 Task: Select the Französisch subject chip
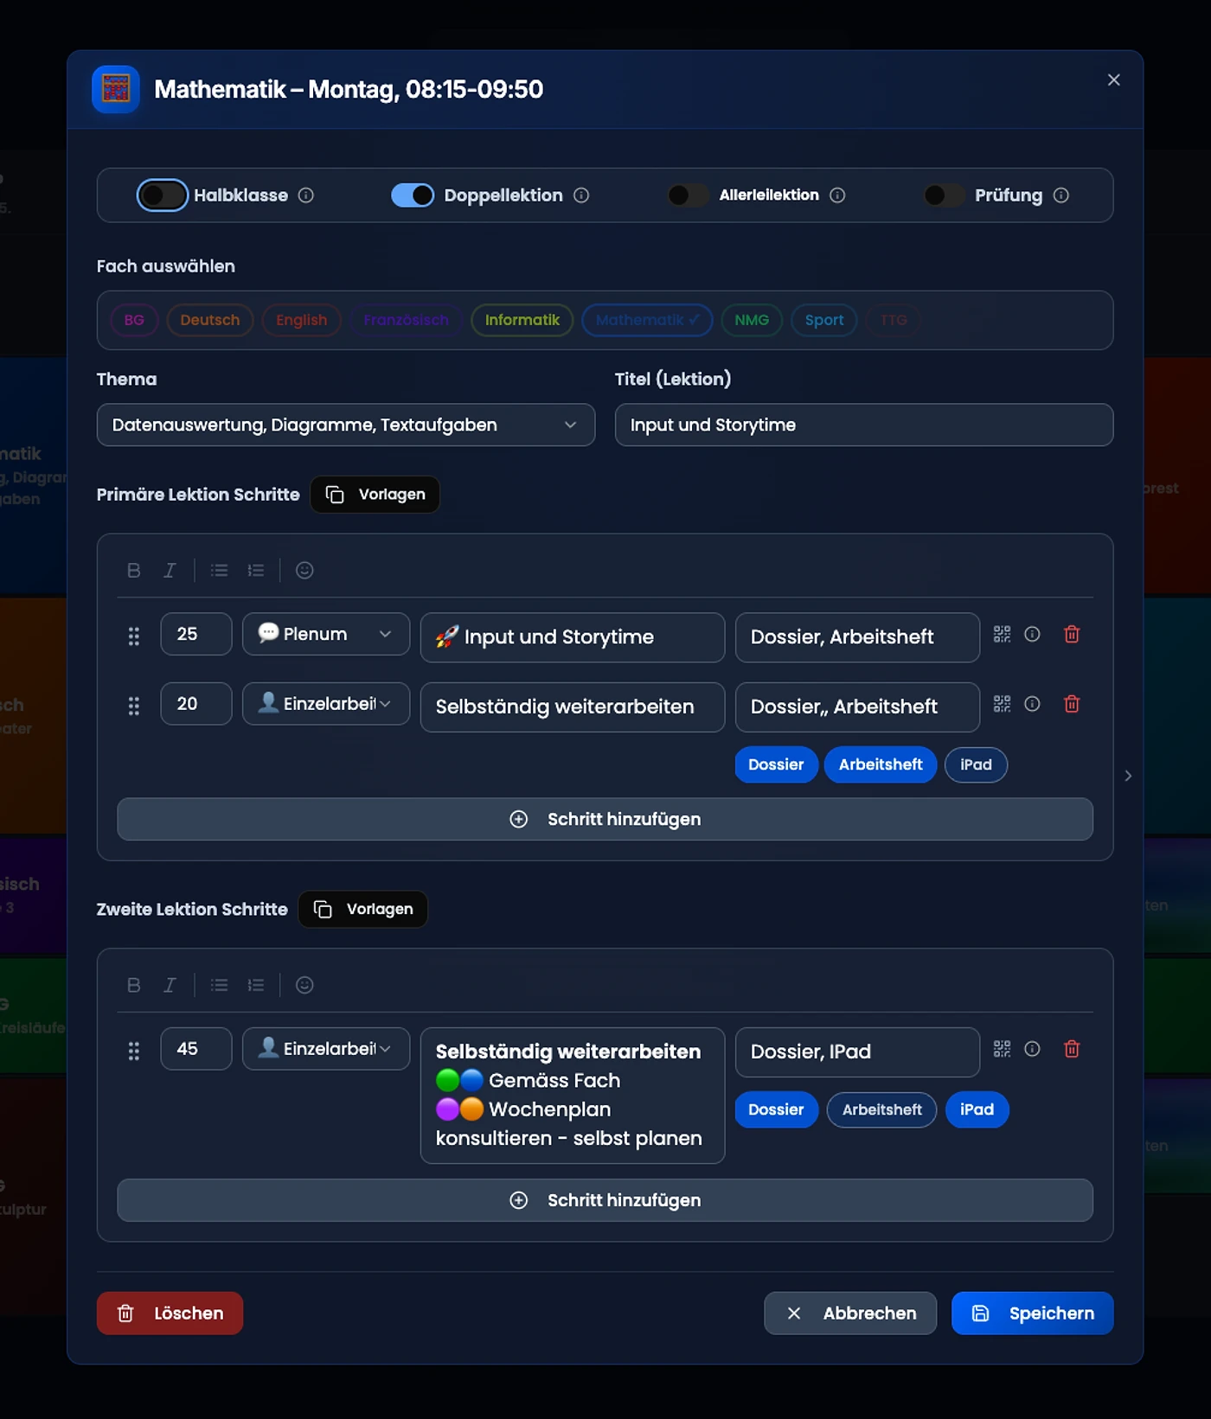[x=407, y=320]
